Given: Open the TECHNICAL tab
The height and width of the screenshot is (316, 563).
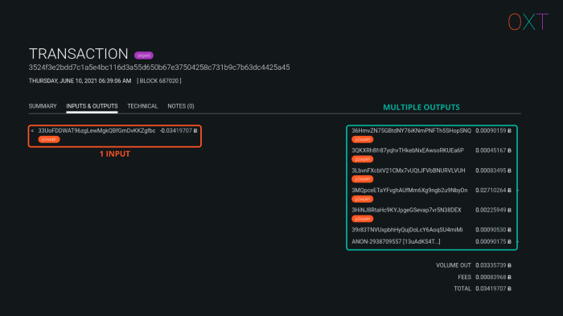Looking at the screenshot, I should tap(142, 106).
